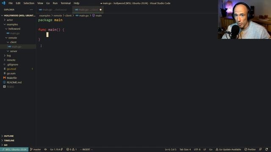
Task: Collapse the server folder
Action: (x=18, y=51)
